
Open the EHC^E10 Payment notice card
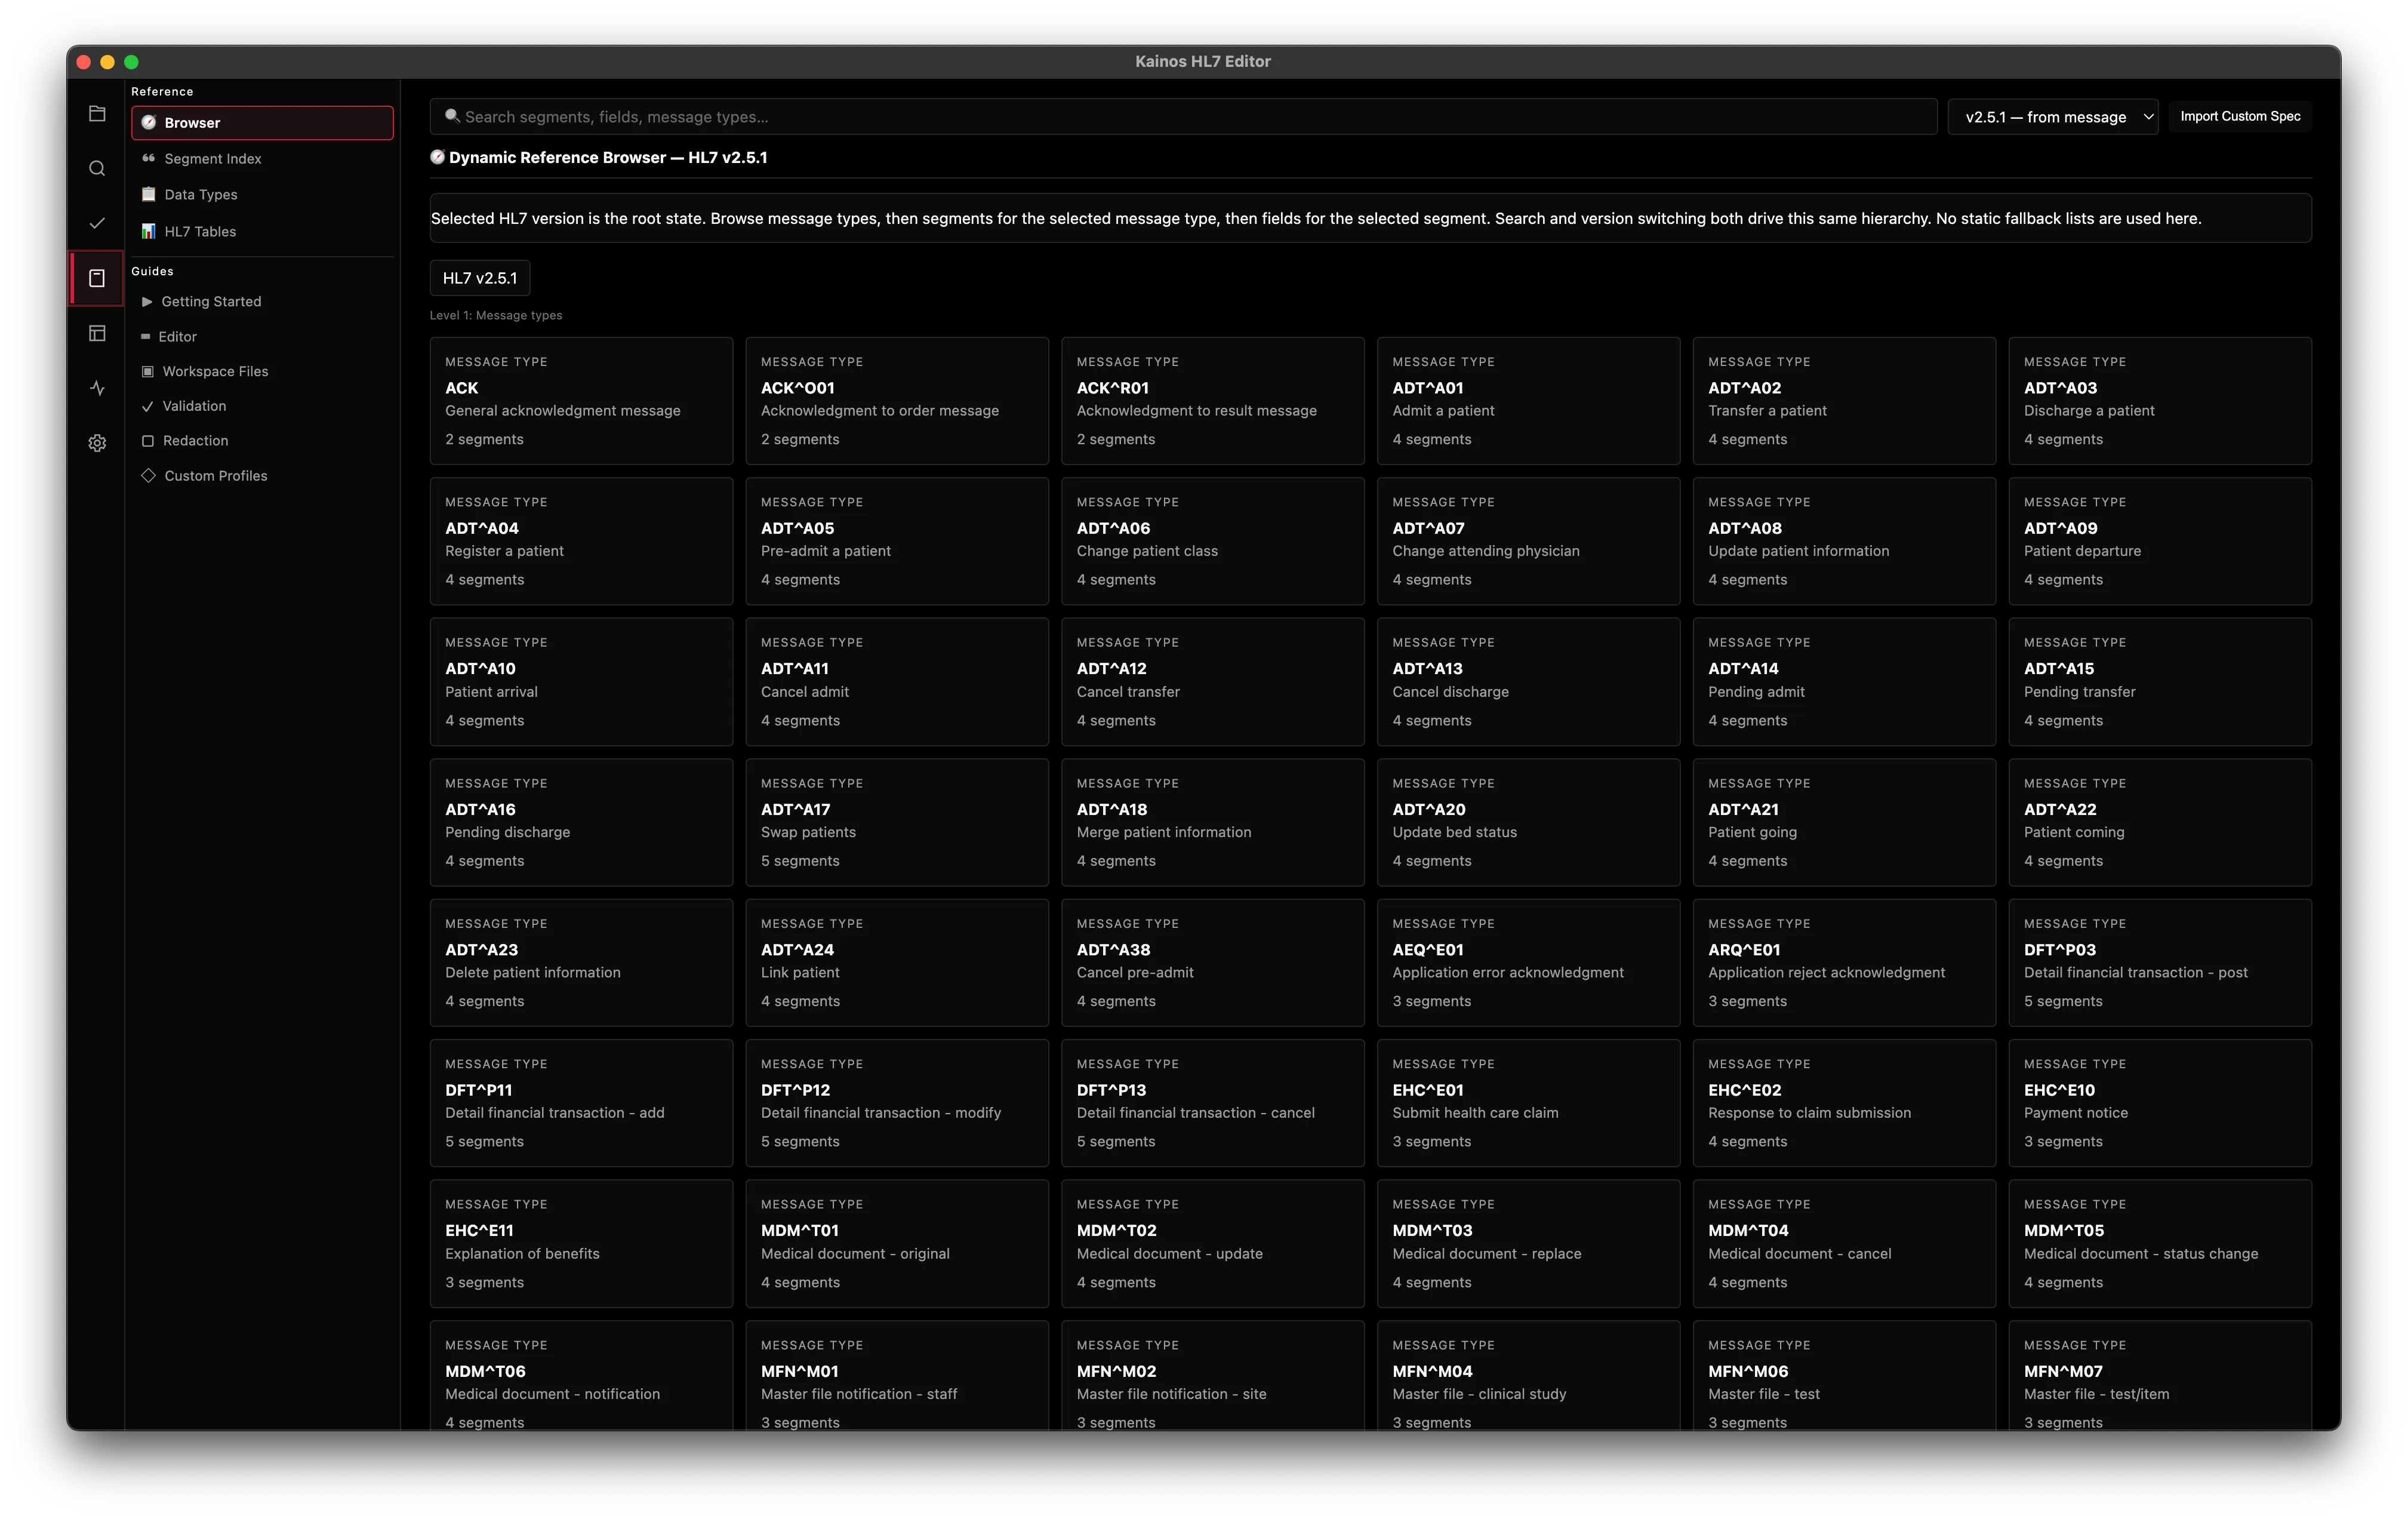pyautogui.click(x=2160, y=1103)
